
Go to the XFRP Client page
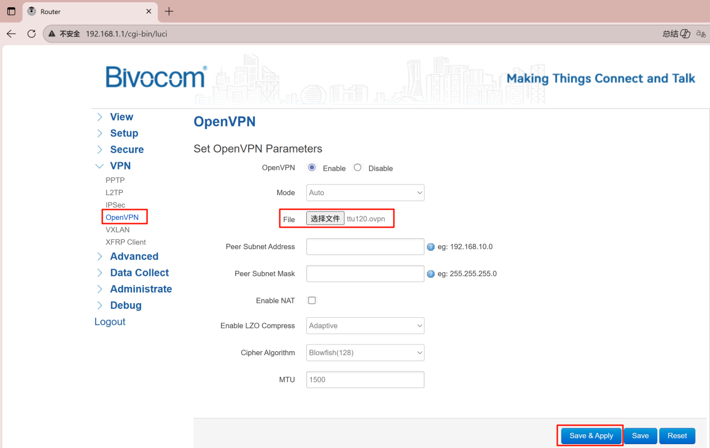tap(125, 242)
